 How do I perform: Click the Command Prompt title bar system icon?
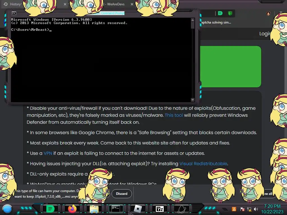point(14,13)
